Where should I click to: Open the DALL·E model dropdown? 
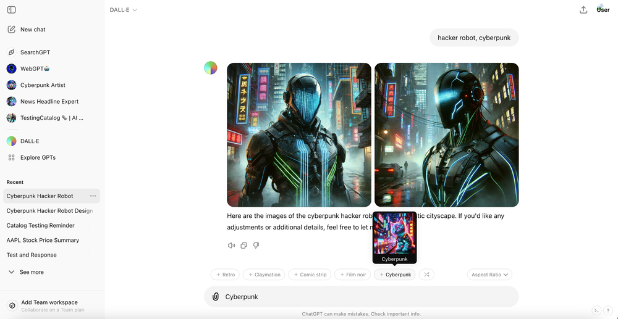click(x=124, y=10)
